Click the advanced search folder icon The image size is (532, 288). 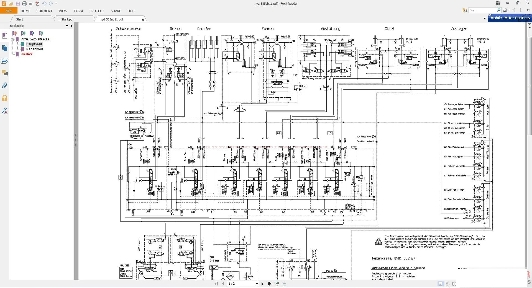(465, 11)
